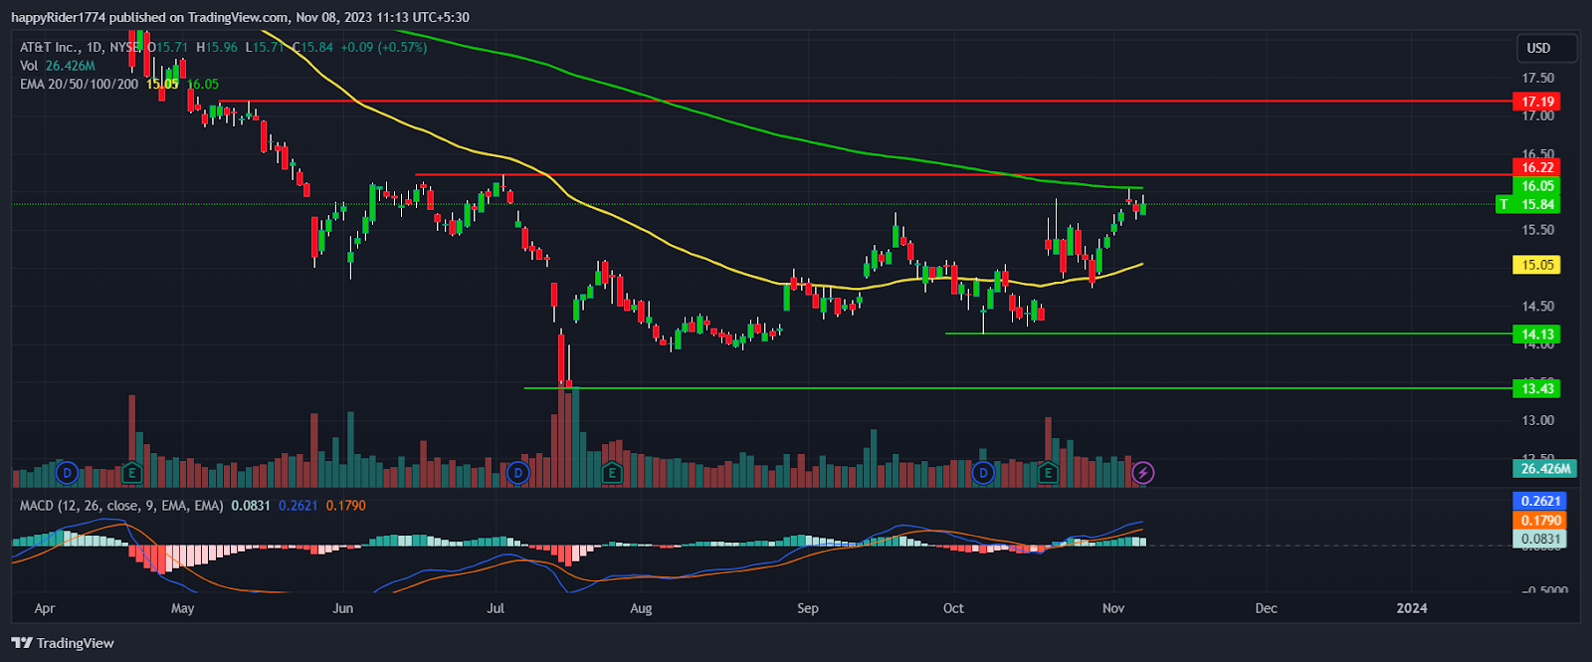Click the Nov label on time axis
The width and height of the screenshot is (1592, 662).
[x=1113, y=608]
